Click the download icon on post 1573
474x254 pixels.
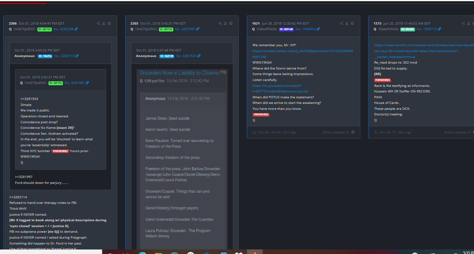point(468,23)
